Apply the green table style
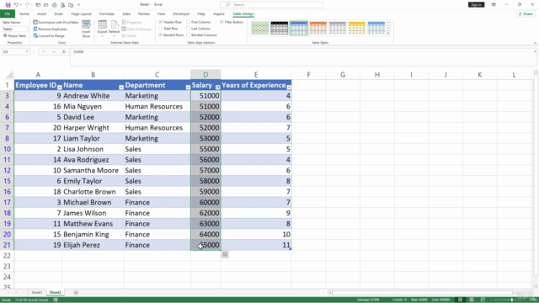This screenshot has width=539, height=303. (x=260, y=28)
